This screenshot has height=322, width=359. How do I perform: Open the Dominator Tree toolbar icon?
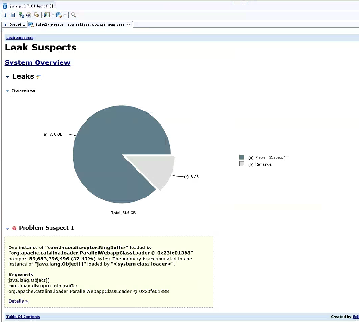(21, 15)
